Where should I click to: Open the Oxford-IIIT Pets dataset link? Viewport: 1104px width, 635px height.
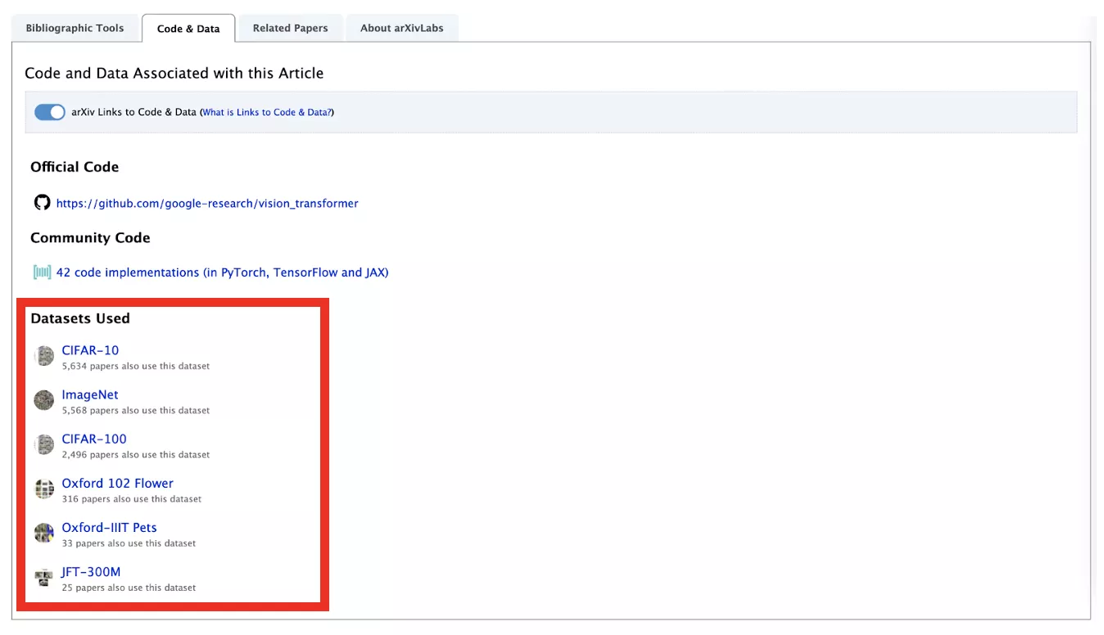tap(109, 528)
